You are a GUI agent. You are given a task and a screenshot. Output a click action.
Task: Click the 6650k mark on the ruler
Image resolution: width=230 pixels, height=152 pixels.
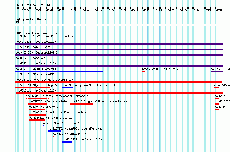(208, 10)
